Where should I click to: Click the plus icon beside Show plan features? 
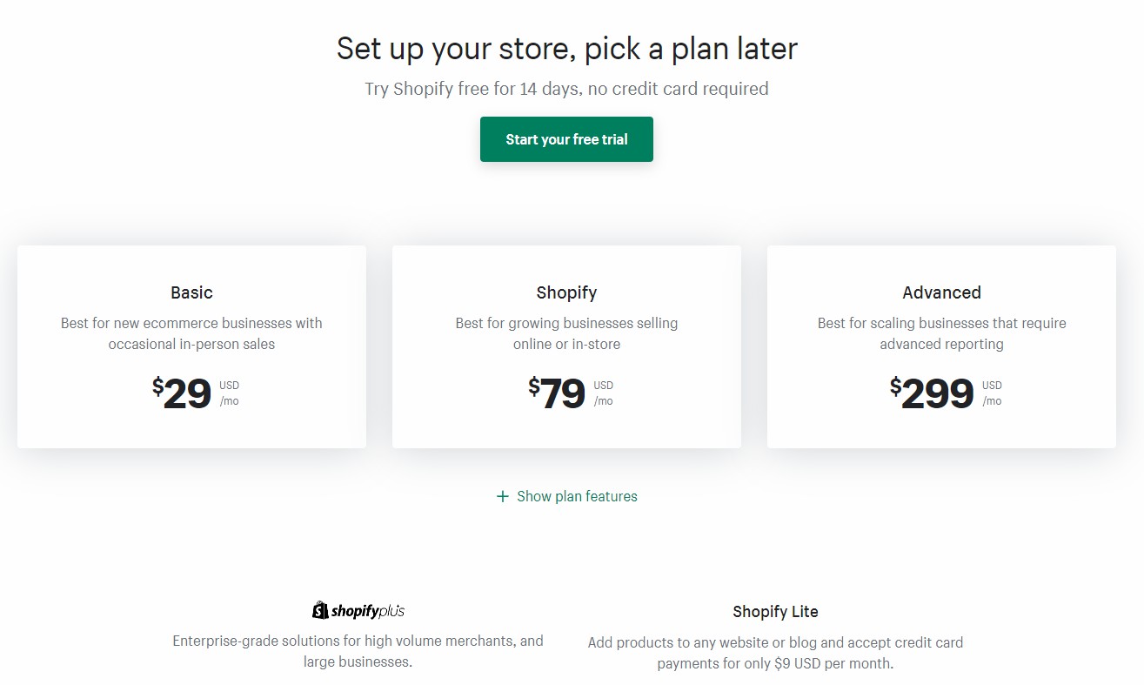pos(502,496)
